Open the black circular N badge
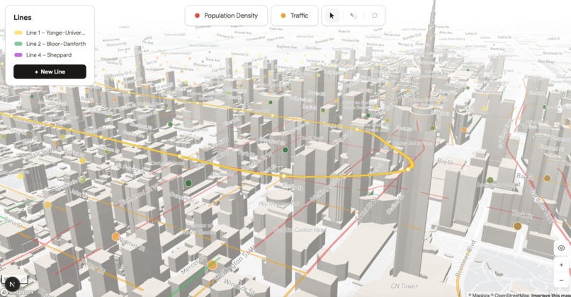 [12, 284]
